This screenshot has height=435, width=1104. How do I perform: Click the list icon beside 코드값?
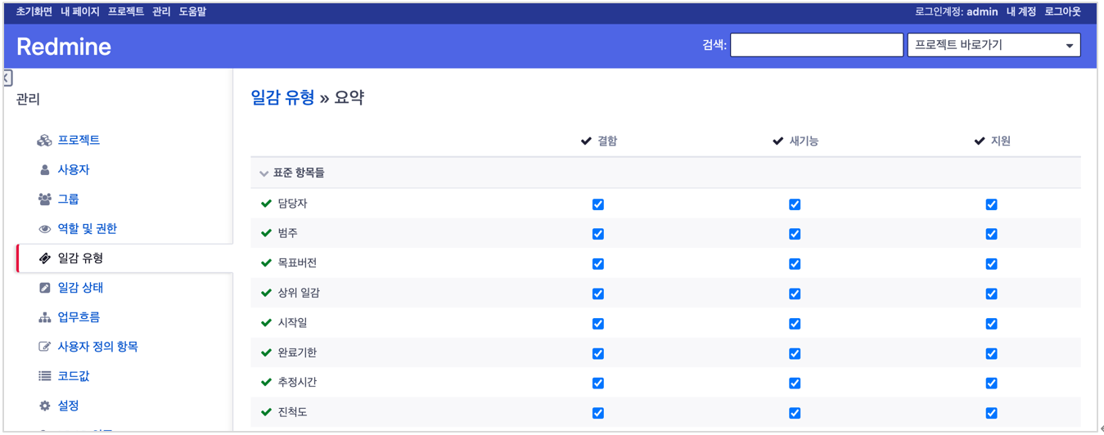(44, 376)
